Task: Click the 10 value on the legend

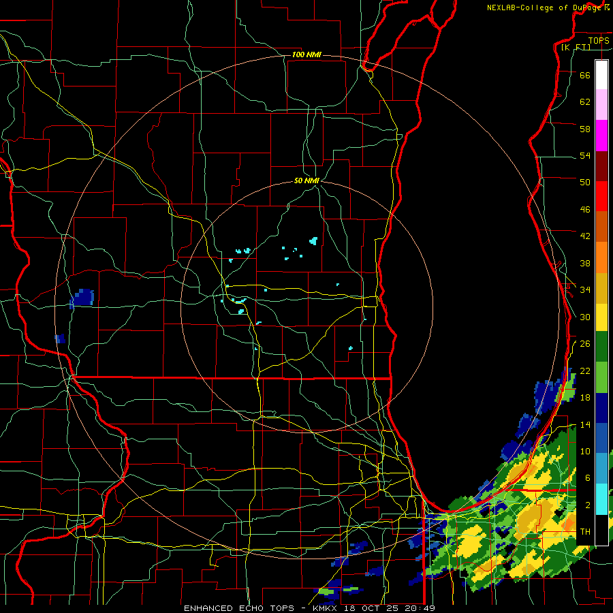Action: point(585,451)
